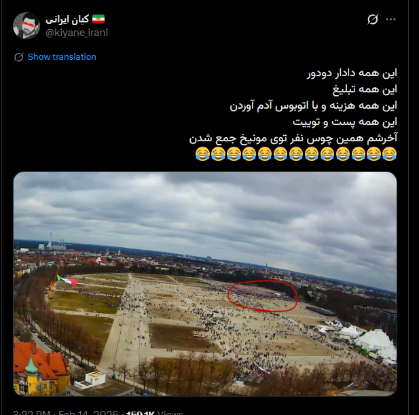Open the Grok icon beside the more-options button
The image size is (419, 415).
(373, 19)
